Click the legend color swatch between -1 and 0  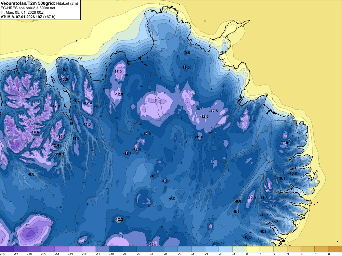(x=239, y=249)
